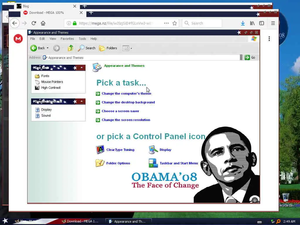Reload the MEGA page in Firefox
Image resolution: width=300 pixels, height=225 pixels.
click(34, 23)
